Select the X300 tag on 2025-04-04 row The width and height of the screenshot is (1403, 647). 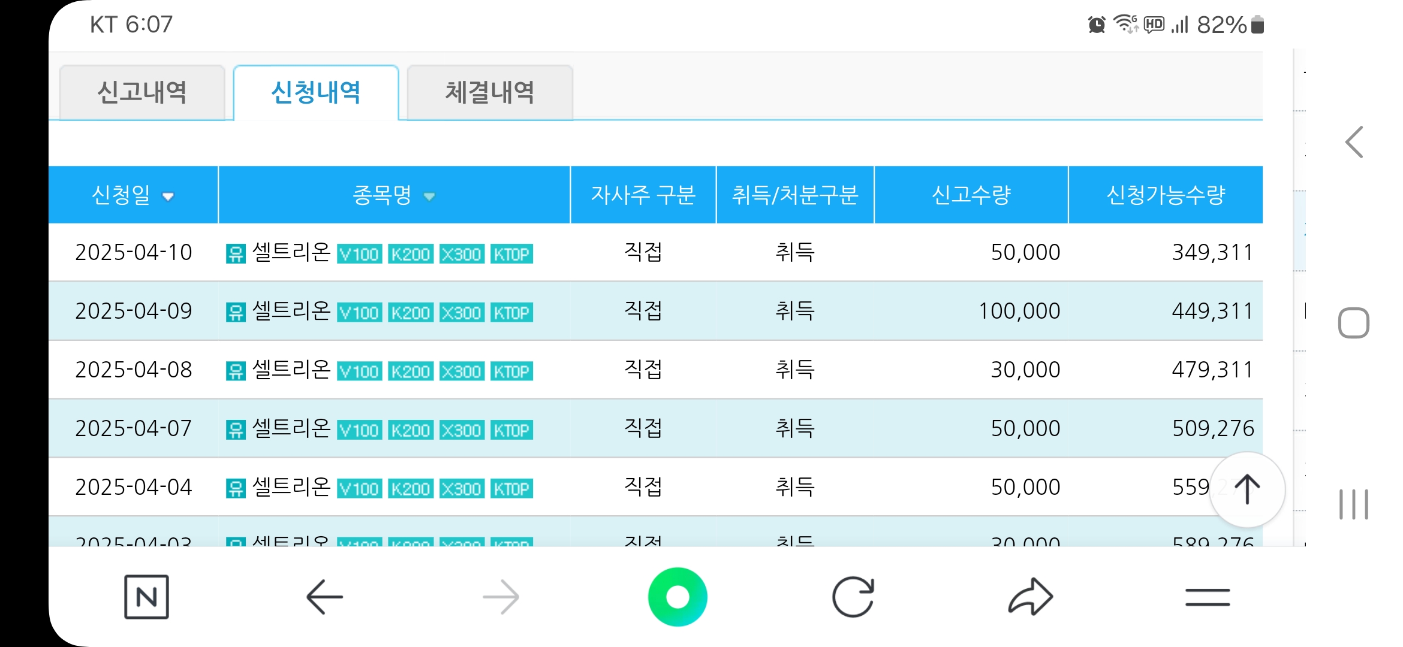[462, 488]
